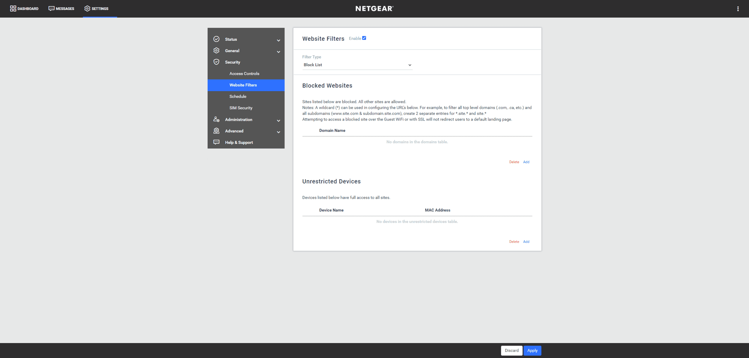
Task: Click Delete under Unrestricted Devices
Action: (x=514, y=242)
